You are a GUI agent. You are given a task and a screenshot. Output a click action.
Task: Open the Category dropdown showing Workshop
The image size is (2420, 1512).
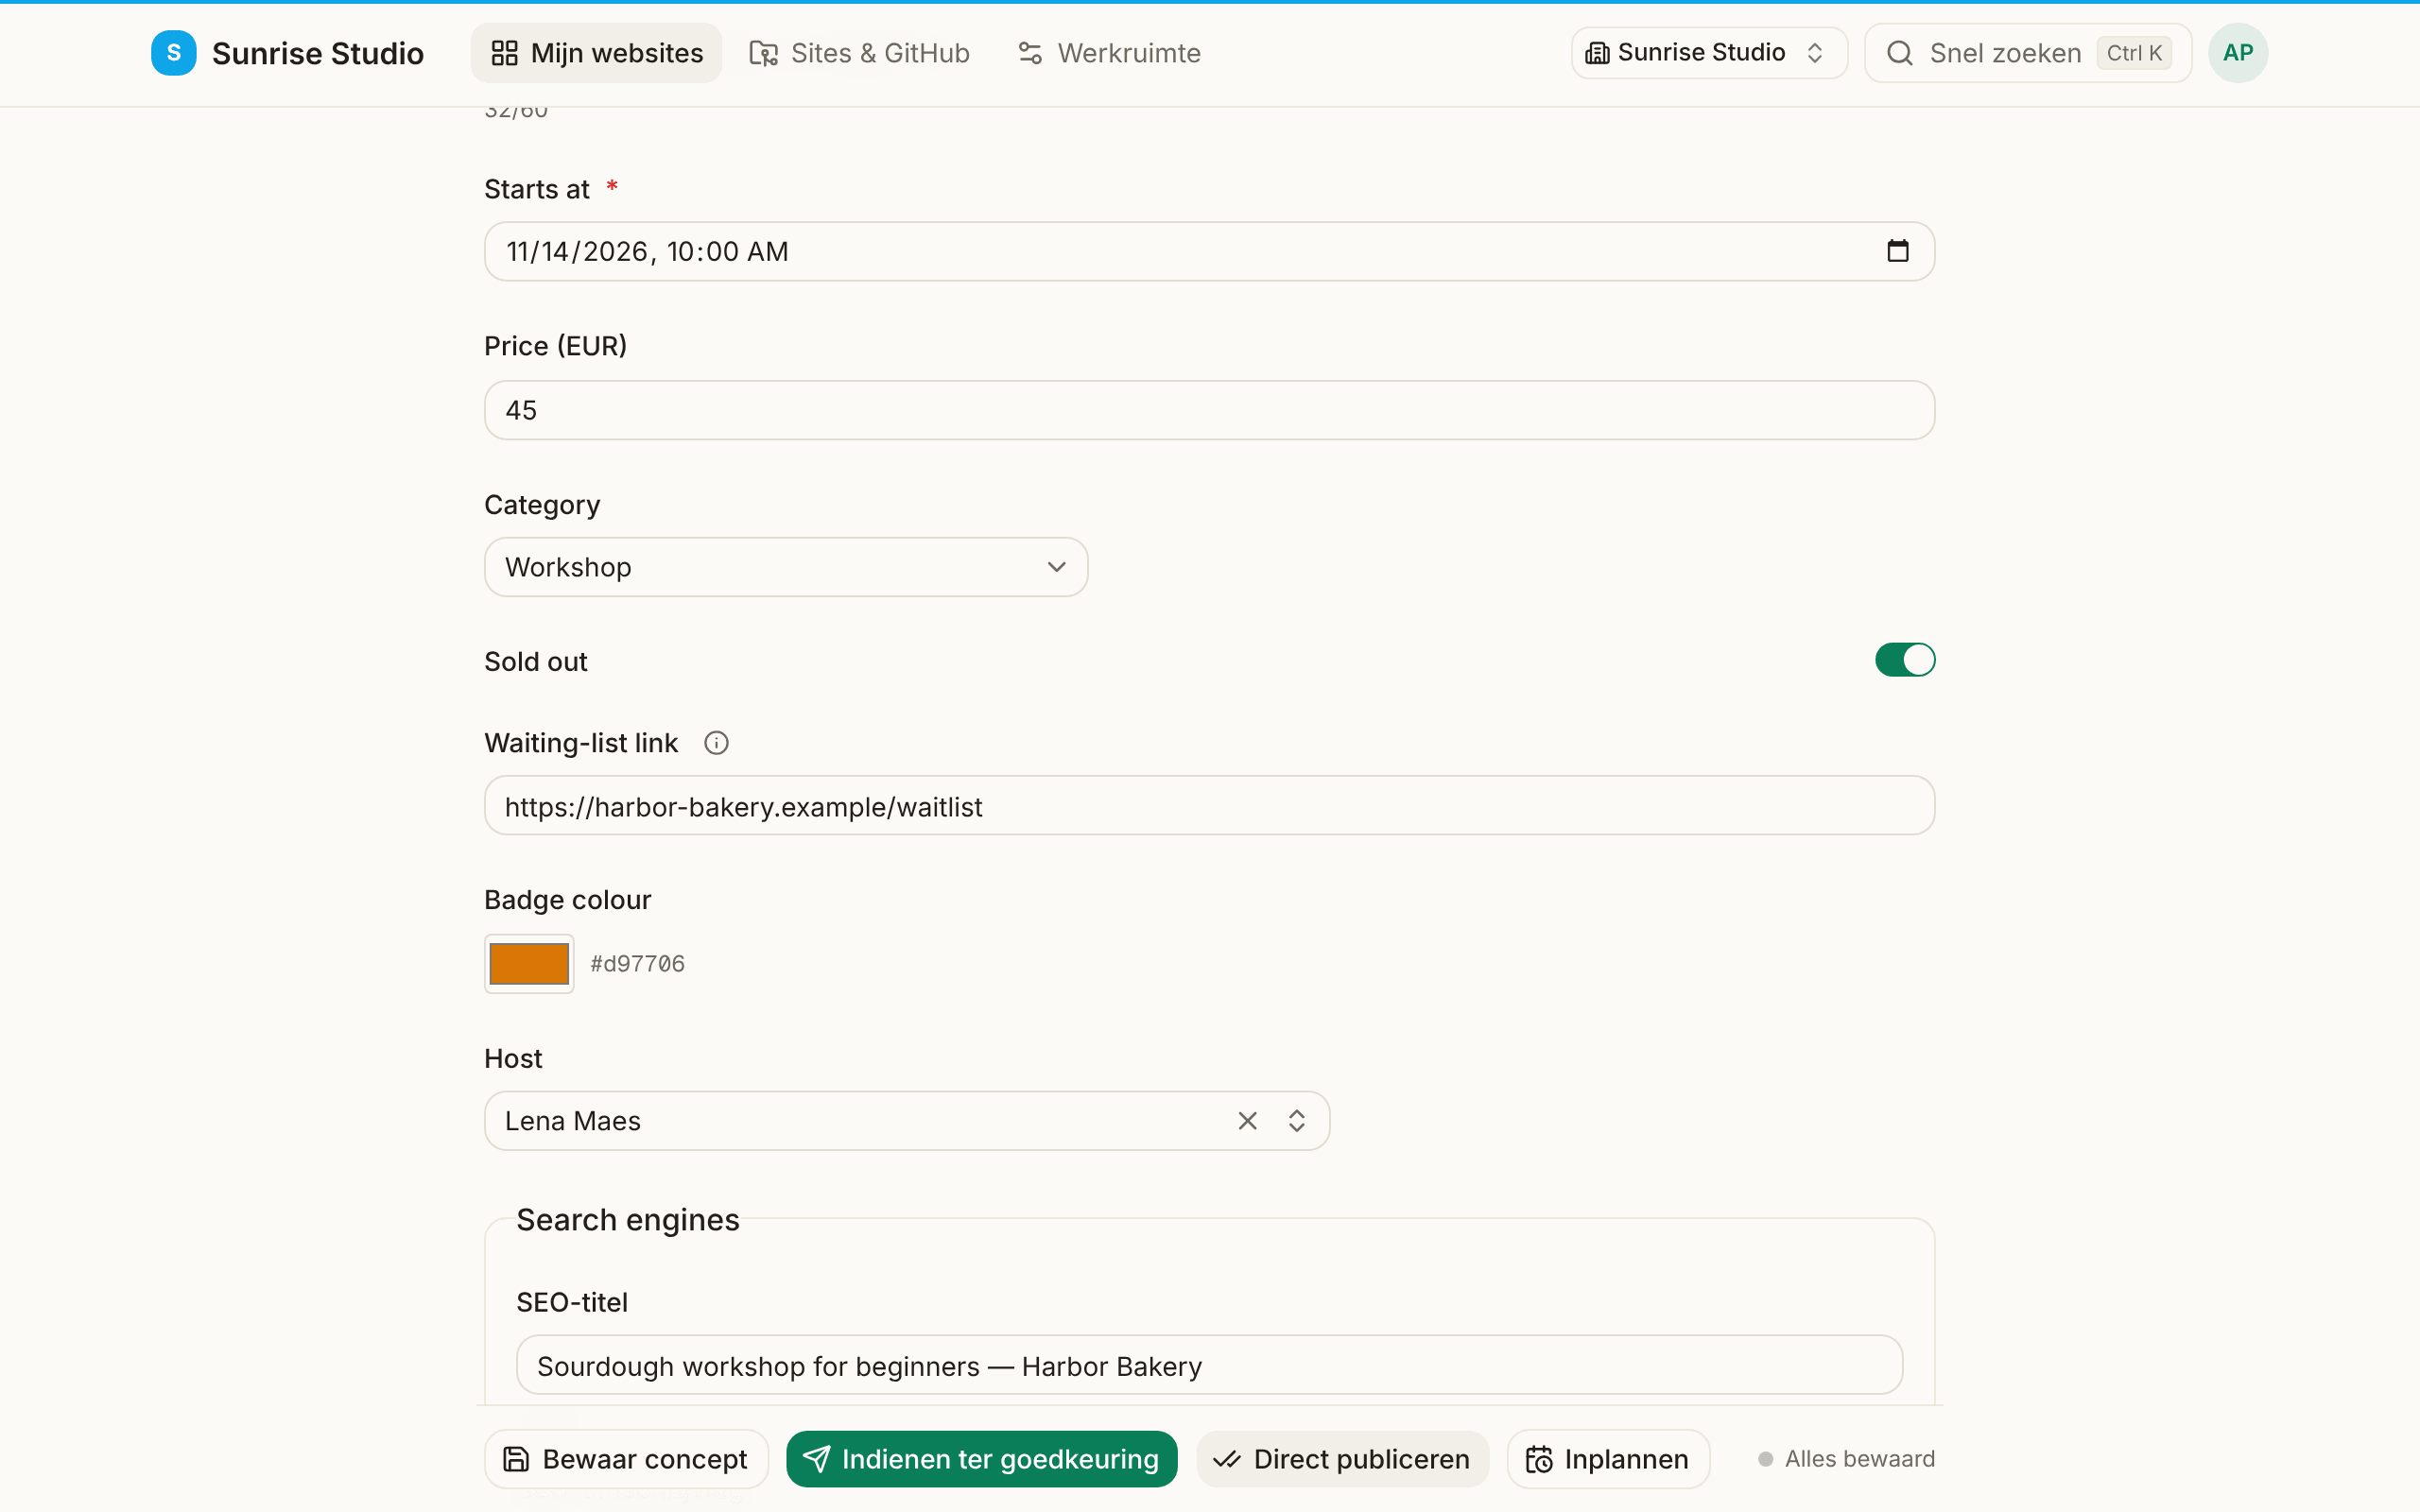[786, 567]
